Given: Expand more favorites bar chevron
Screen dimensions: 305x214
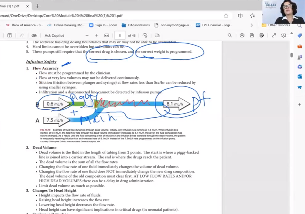Looking at the screenshot, I should tap(251, 25).
